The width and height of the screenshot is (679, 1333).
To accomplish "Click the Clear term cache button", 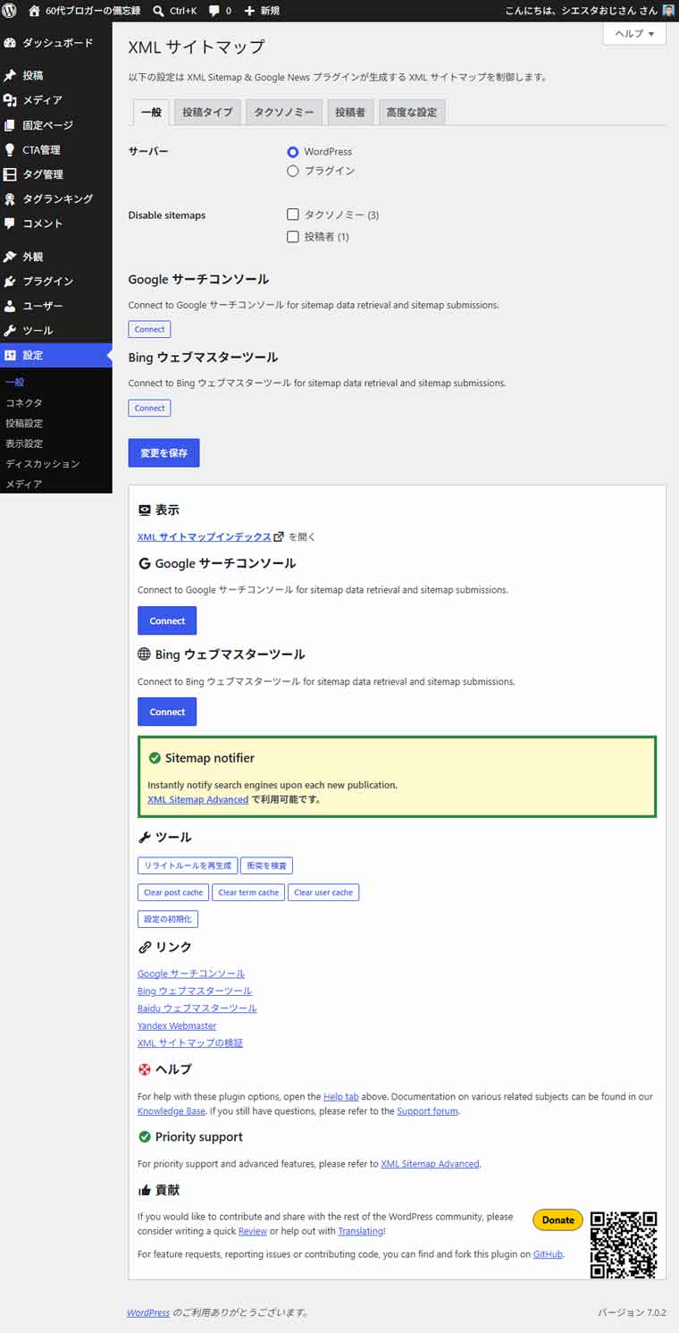I will pos(248,892).
